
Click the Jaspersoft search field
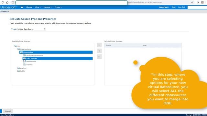click(197, 7)
